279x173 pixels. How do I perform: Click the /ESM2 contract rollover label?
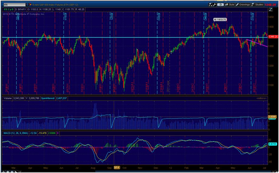(x=205, y=16)
